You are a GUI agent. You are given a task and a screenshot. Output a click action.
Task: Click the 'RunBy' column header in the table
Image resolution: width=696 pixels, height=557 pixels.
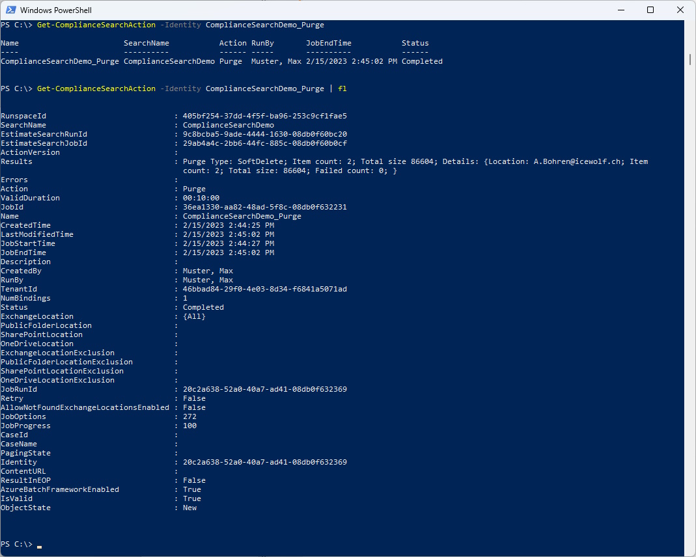(x=262, y=43)
